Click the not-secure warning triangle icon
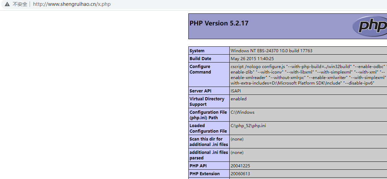The width and height of the screenshot is (387, 179). pyautogui.click(x=7, y=4)
